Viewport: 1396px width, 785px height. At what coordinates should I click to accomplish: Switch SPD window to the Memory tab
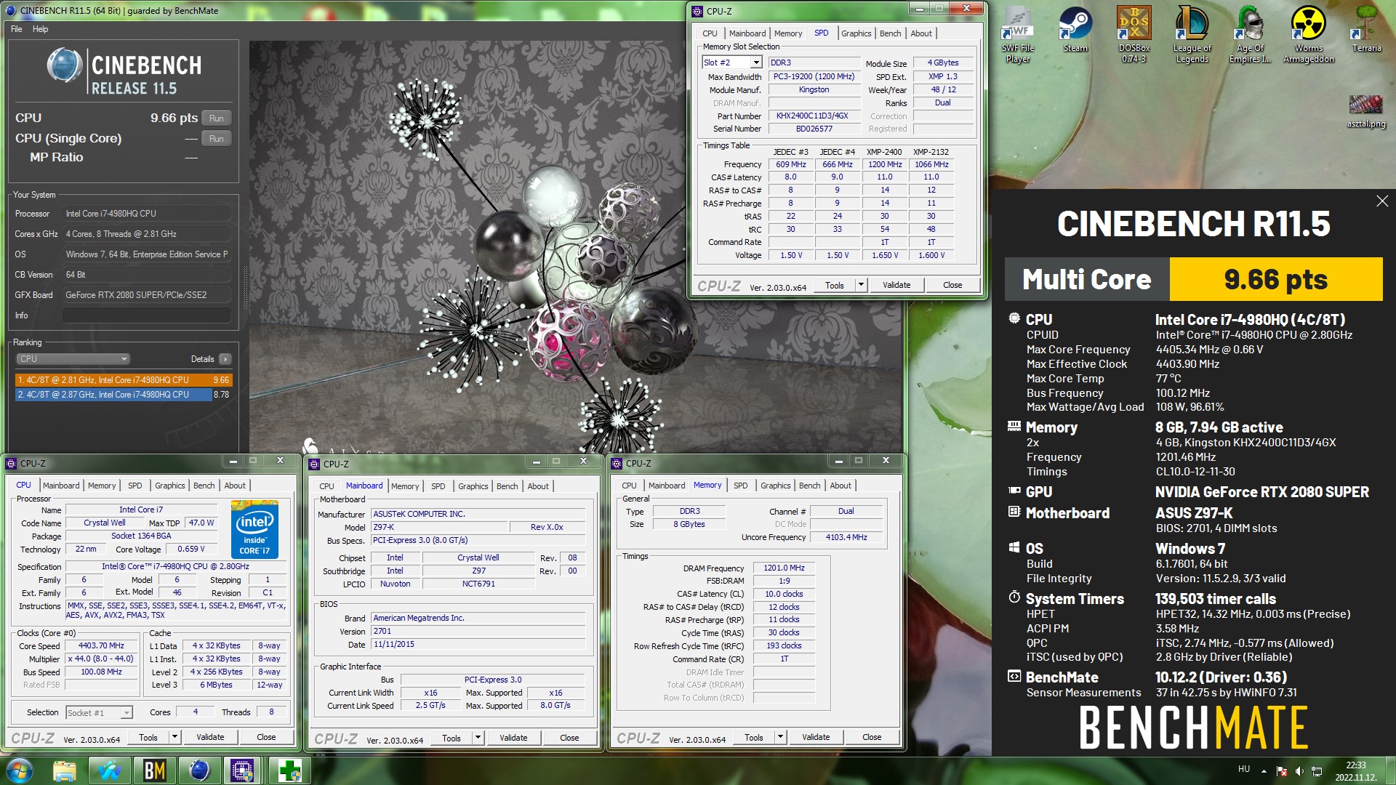pyautogui.click(x=788, y=33)
